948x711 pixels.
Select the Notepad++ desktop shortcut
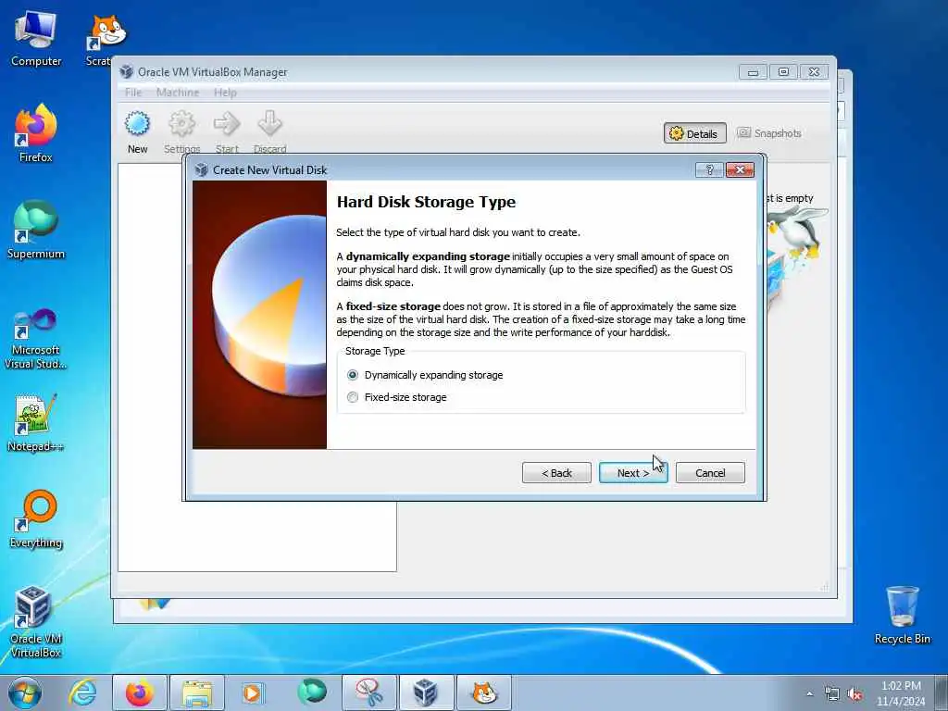[36, 423]
